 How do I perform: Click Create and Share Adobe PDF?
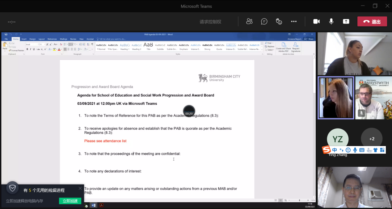283,47
